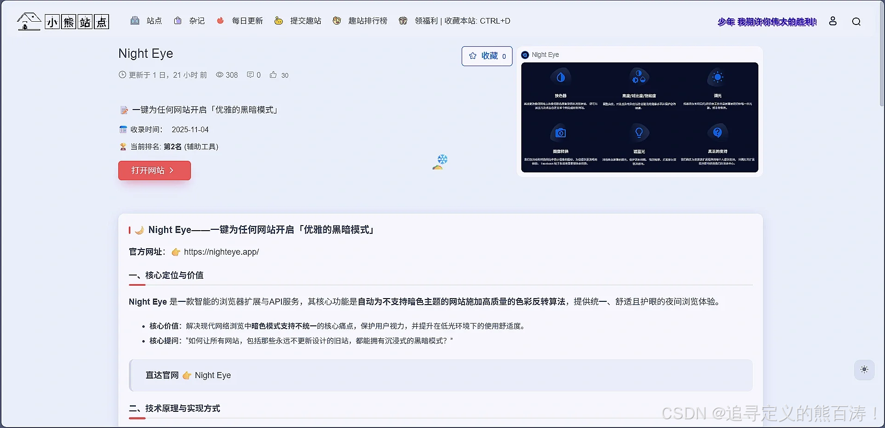885x428 pixels.
Task: Click the 直达官网 Night Eye link
Action: point(213,375)
